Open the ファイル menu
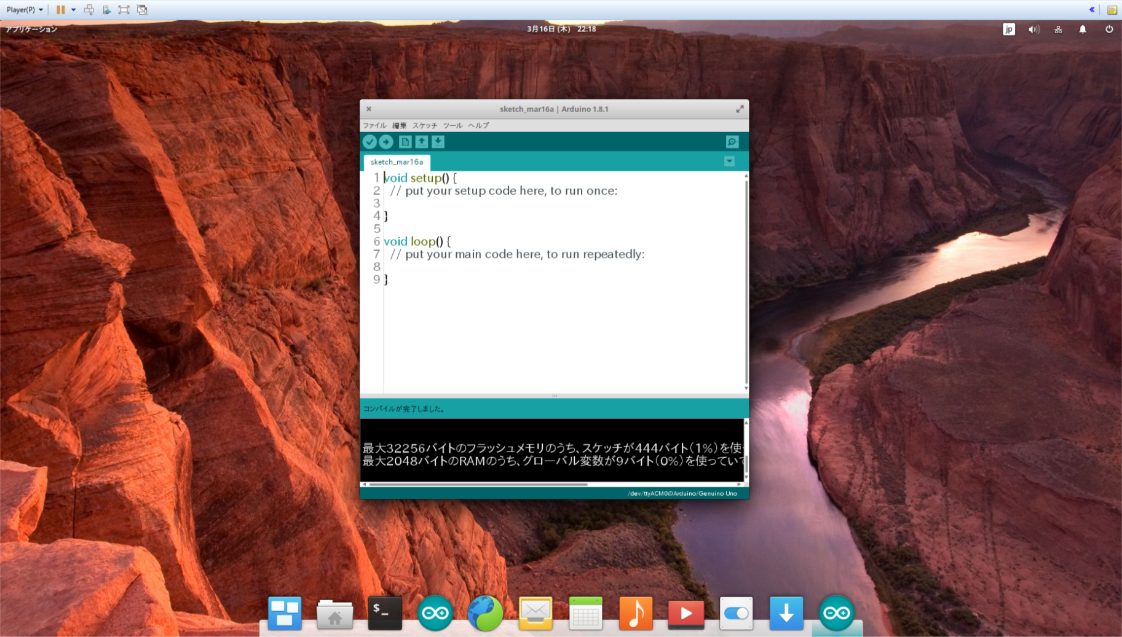1122x637 pixels. (x=374, y=125)
